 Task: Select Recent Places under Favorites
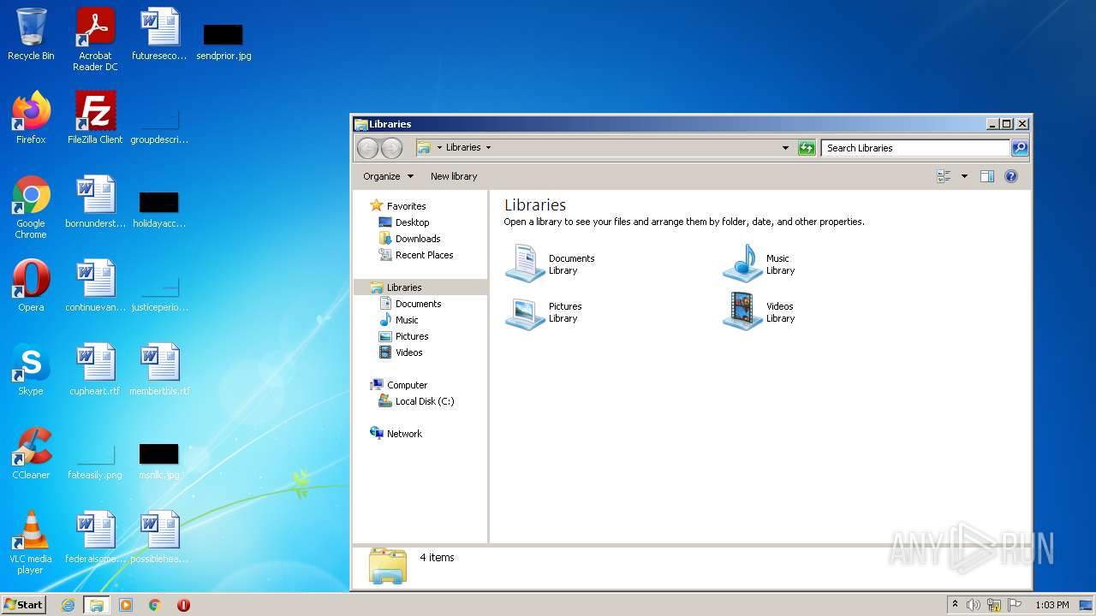tap(424, 255)
